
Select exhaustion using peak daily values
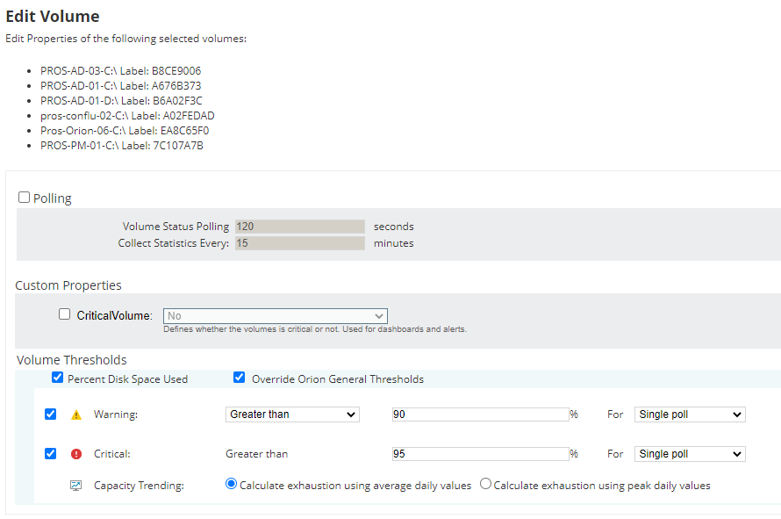tap(485, 484)
